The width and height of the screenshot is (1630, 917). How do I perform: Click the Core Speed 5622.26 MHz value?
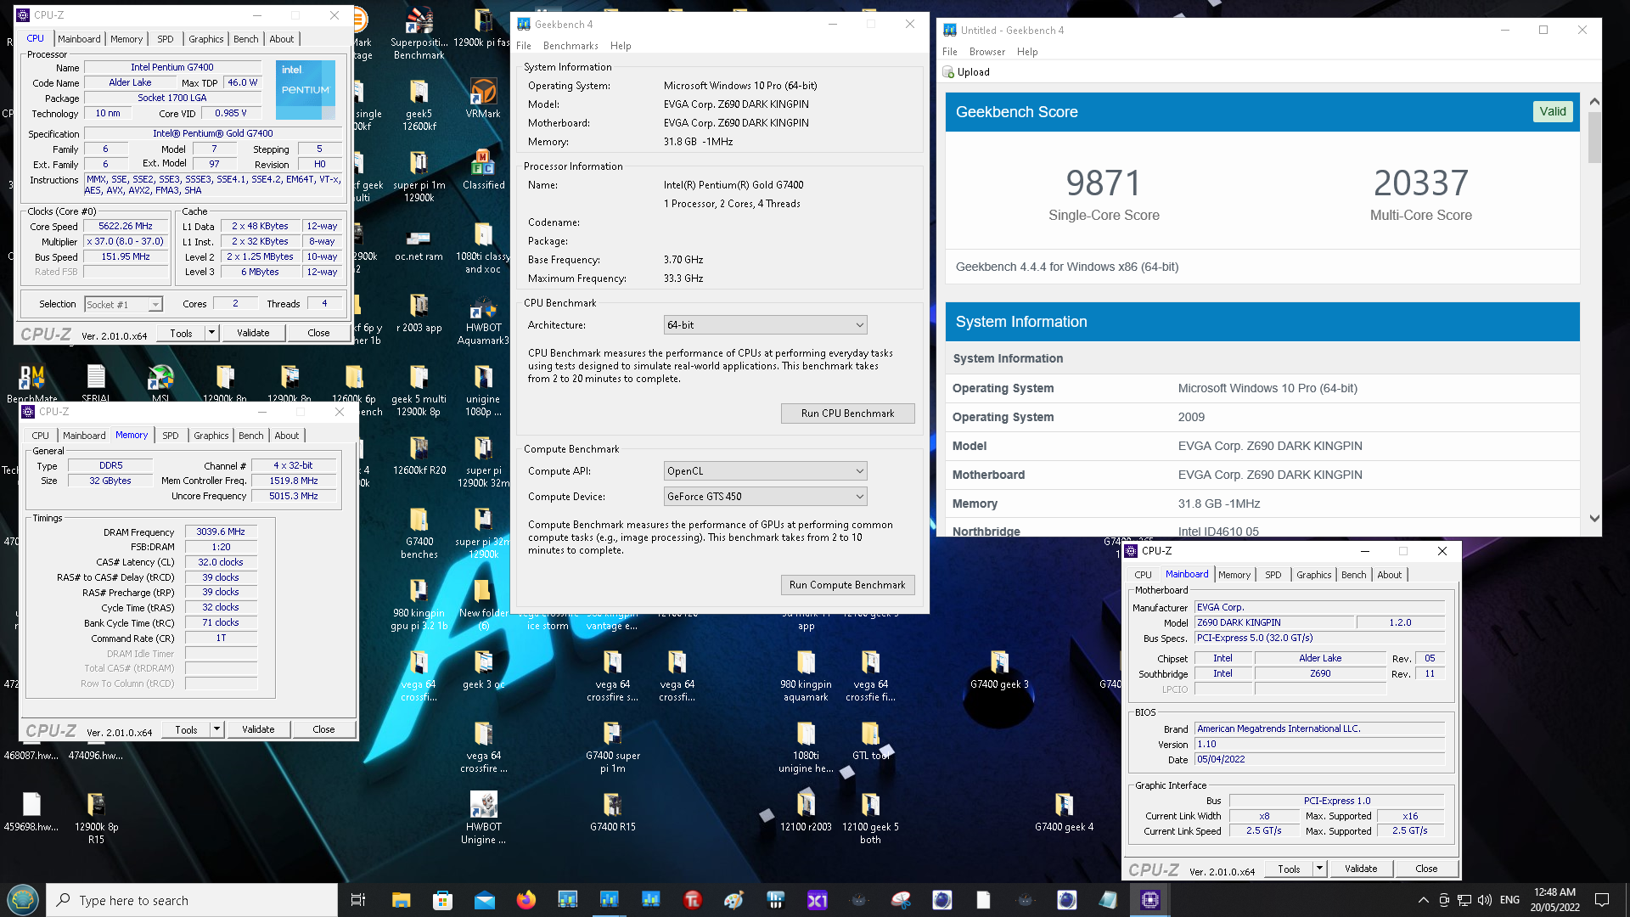coord(126,227)
